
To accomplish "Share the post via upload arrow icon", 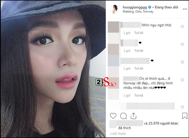I will [134, 116].
